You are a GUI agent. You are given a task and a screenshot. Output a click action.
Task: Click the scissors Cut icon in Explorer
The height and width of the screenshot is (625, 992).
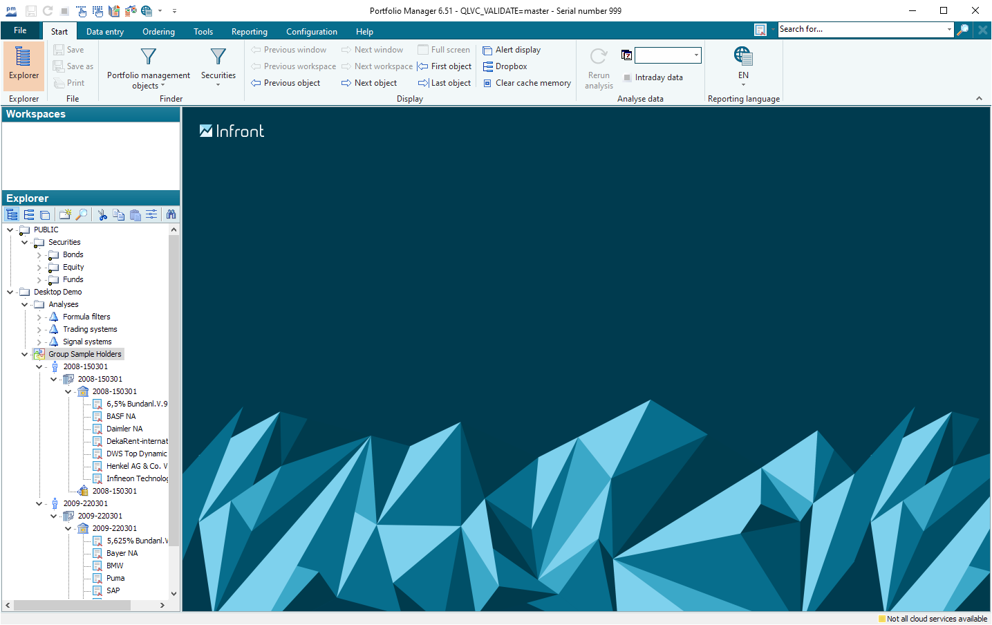[102, 215]
